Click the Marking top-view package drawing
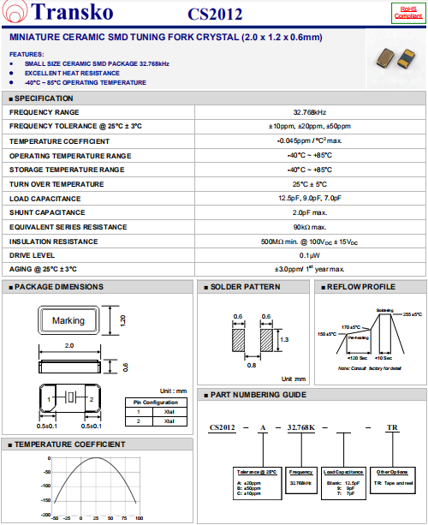 coord(68,320)
